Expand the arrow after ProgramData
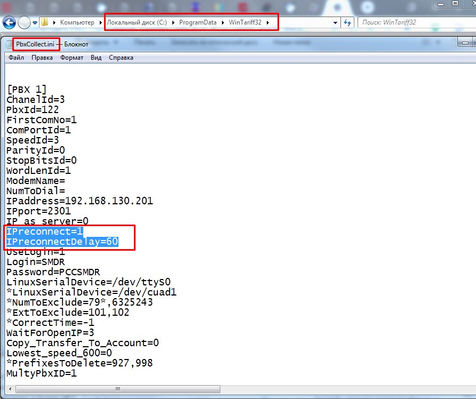Viewport: 476px width, 399px height. [x=223, y=22]
